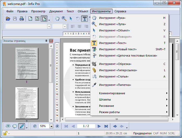Screen dimensions: 182x138
Task: Select the Hand tool in toolbar
Action: pyautogui.click(x=57, y=19)
